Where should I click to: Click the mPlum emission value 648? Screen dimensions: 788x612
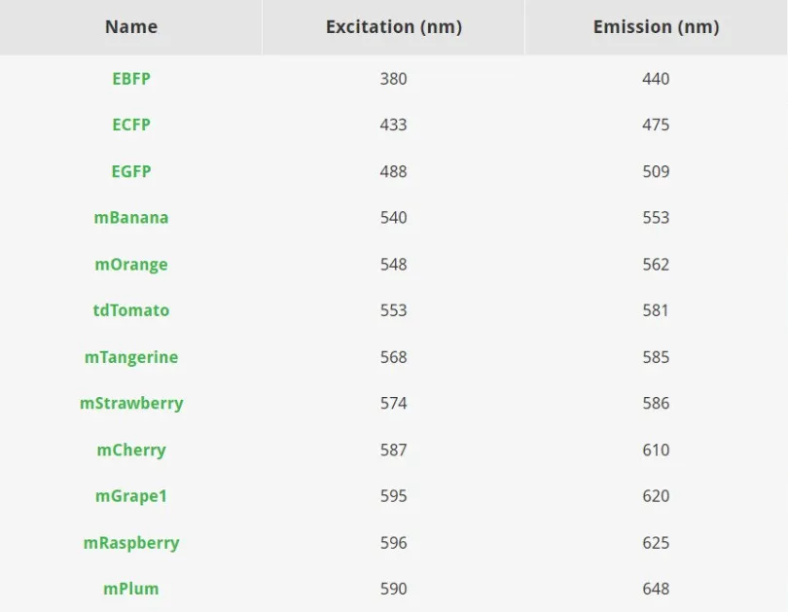656,589
